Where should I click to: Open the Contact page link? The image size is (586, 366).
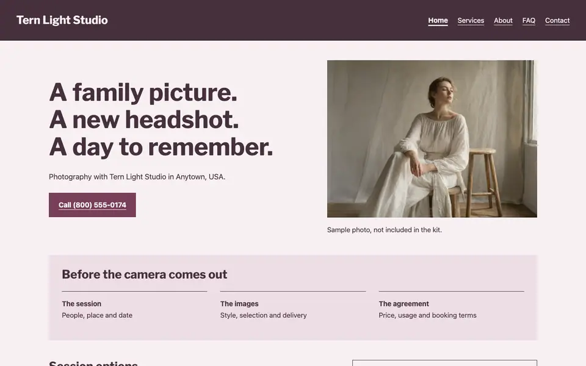click(557, 21)
